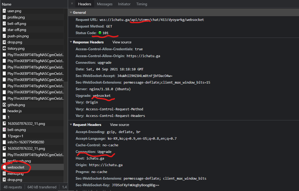Click the icon next to bell-on.png
299x191 pixels.
point(4,129)
